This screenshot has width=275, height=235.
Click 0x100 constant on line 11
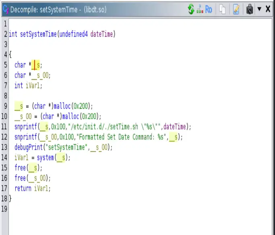pyautogui.click(x=58, y=127)
